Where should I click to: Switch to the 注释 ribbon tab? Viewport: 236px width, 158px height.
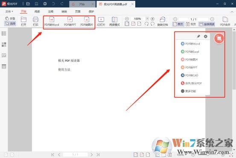50,12
